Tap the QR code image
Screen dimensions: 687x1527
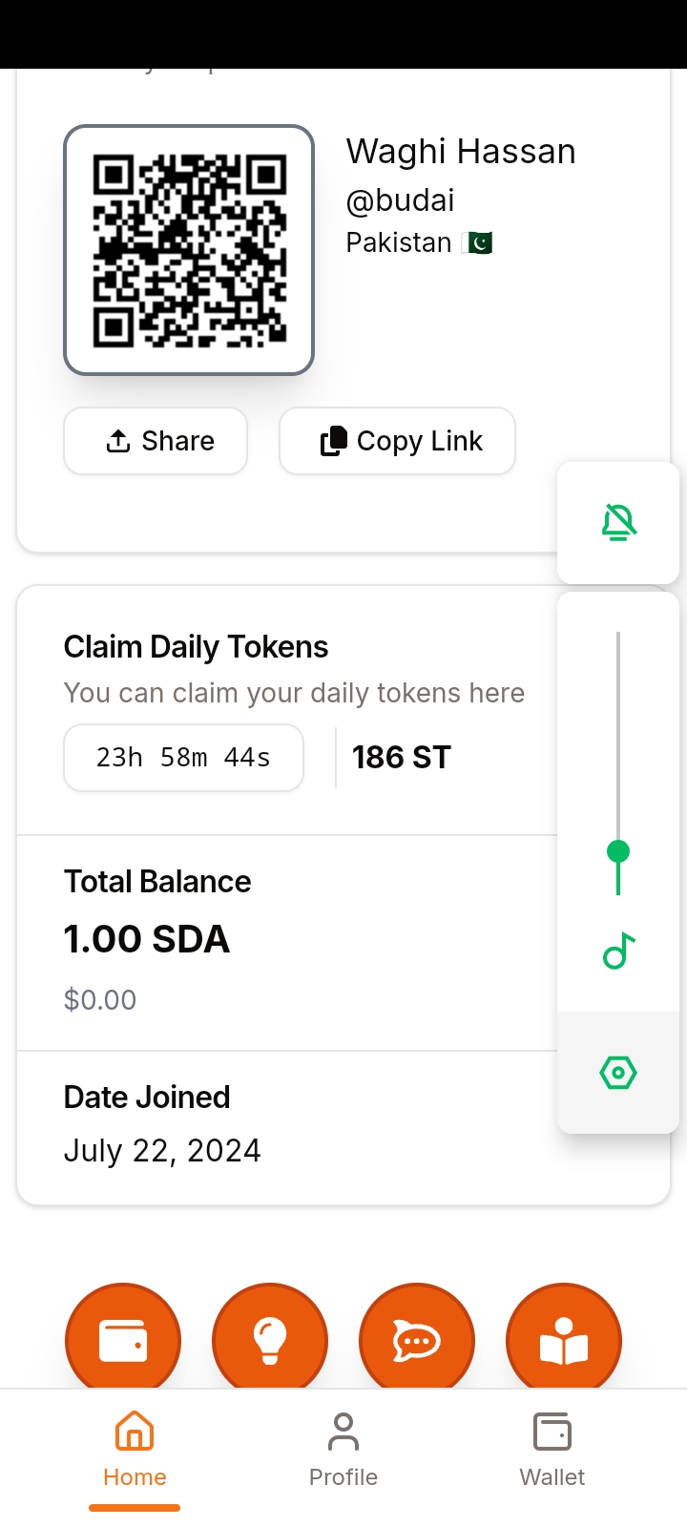click(x=189, y=250)
